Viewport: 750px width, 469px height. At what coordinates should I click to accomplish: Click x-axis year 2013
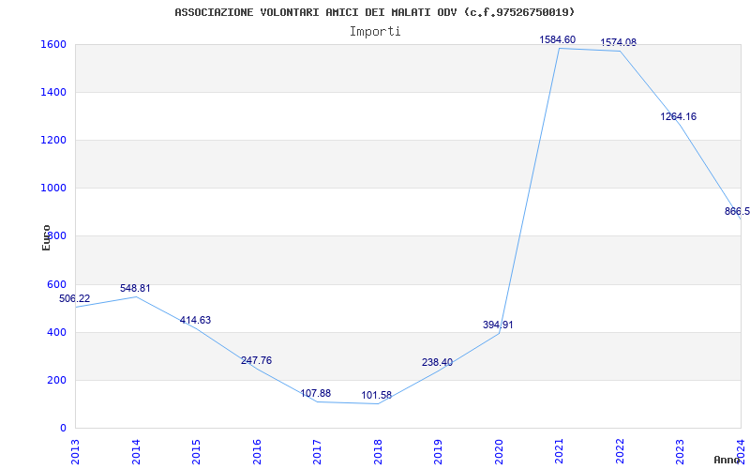75,451
